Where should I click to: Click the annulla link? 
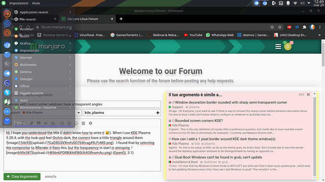[50, 177]
